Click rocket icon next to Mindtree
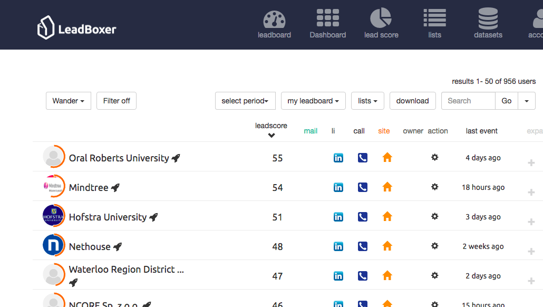 [115, 187]
